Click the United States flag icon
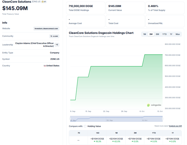This screenshot has height=145, width=187. [x=45, y=65]
